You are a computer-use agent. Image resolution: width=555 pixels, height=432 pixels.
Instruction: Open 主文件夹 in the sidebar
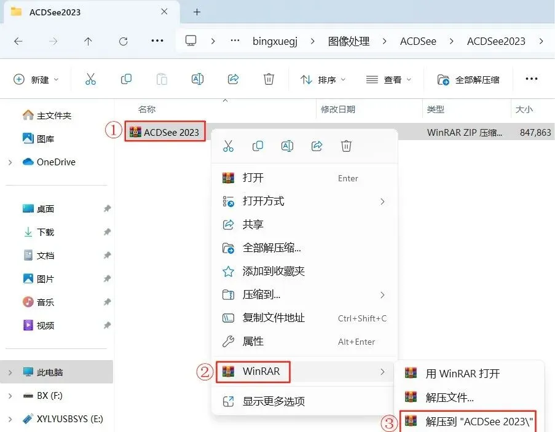[x=47, y=116]
